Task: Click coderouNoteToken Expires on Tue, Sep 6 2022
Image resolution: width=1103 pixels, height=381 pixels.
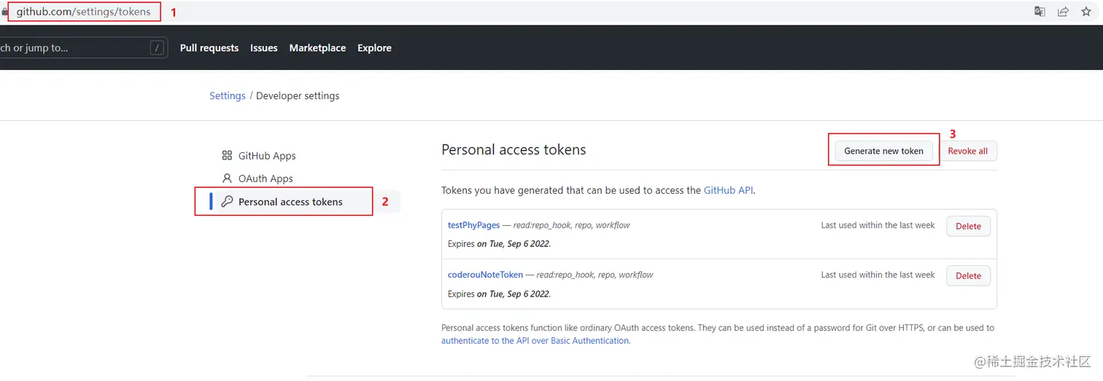Action: click(x=499, y=294)
